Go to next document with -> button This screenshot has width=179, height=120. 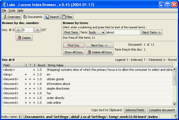tap(37, 30)
